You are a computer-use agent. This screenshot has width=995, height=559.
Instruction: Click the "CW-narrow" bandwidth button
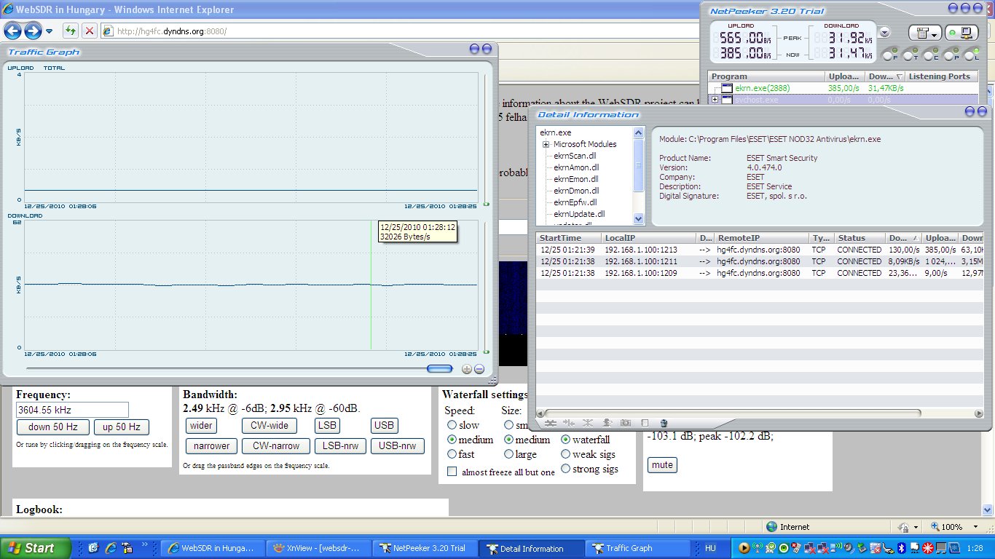pos(276,446)
